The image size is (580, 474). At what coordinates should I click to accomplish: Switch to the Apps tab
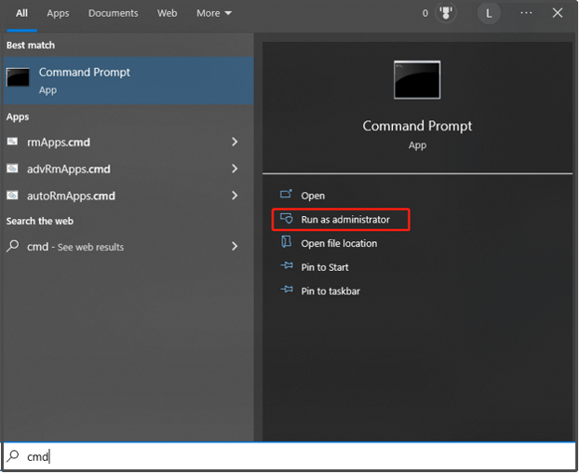pyautogui.click(x=58, y=13)
